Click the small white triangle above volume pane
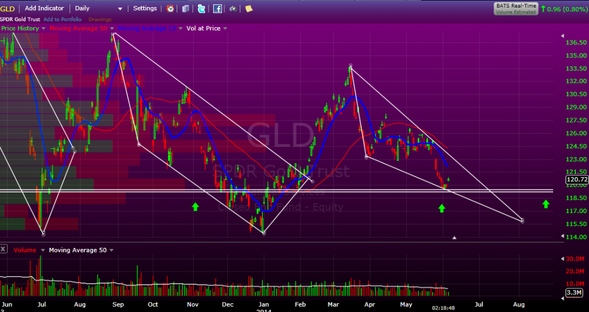This screenshot has width=589, height=312. (454, 238)
